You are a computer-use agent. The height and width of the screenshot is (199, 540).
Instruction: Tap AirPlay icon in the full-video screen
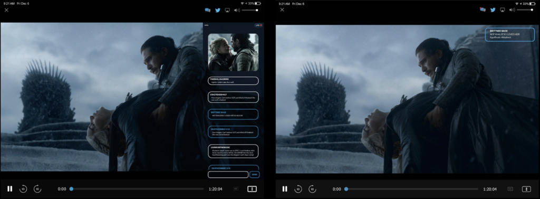click(x=503, y=10)
